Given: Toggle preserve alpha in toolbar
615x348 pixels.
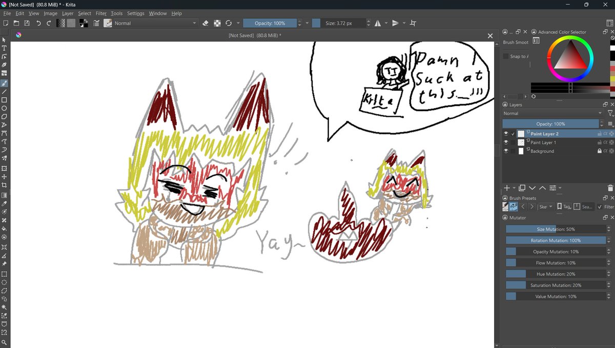Looking at the screenshot, I should (x=217, y=23).
